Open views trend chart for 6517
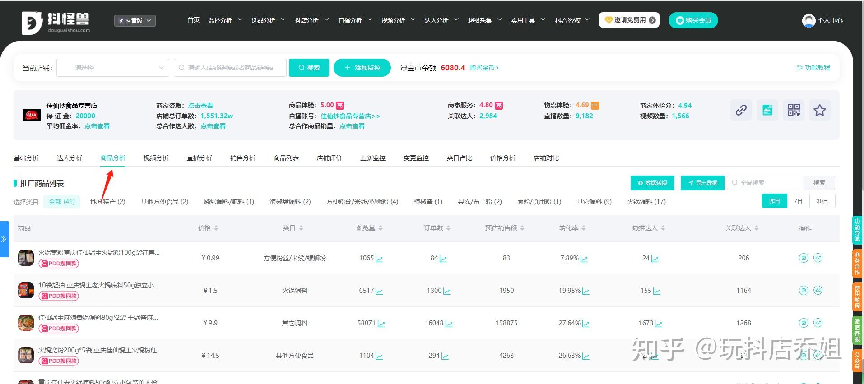This screenshot has width=864, height=384. [x=379, y=291]
